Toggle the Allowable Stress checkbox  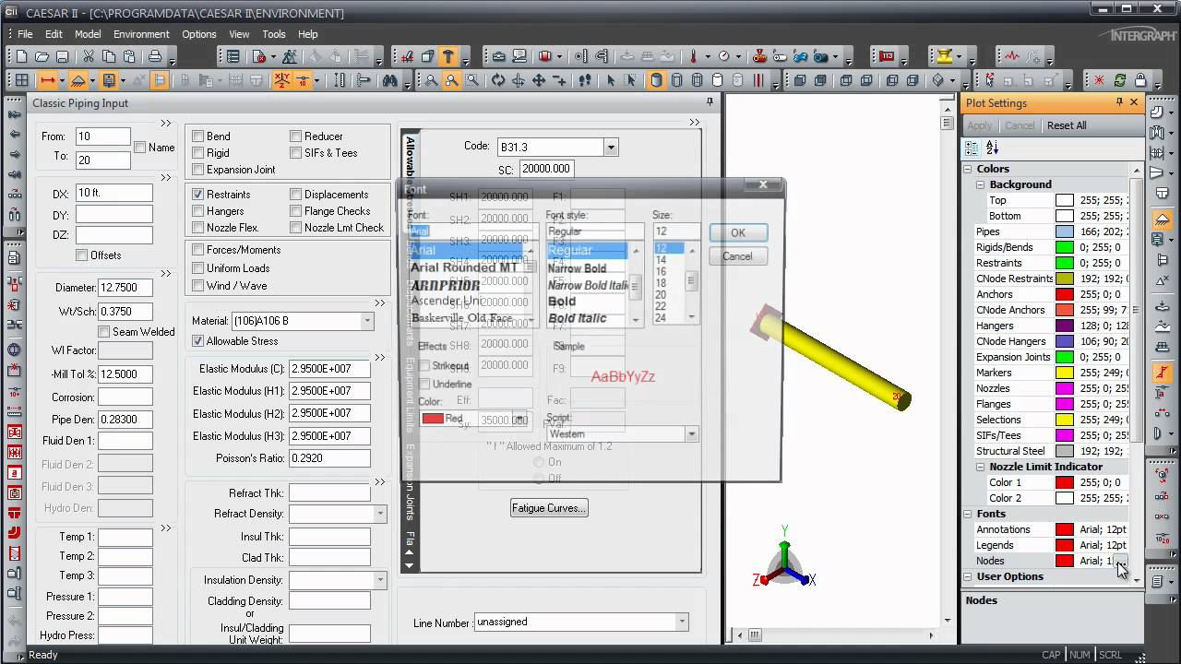(197, 341)
